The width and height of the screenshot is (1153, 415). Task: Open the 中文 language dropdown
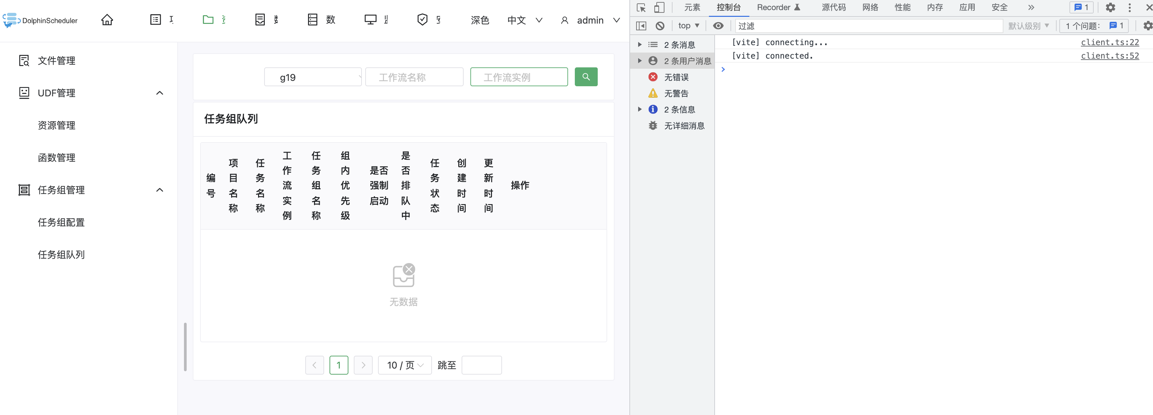coord(525,20)
